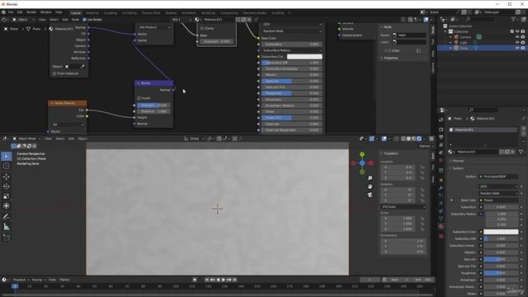Open the Add menu in node editor

click(x=65, y=20)
